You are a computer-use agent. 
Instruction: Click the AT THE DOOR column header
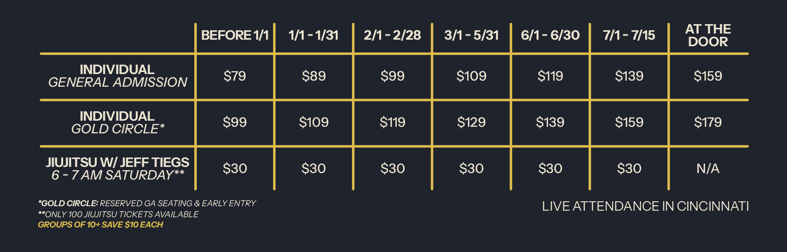(708, 35)
